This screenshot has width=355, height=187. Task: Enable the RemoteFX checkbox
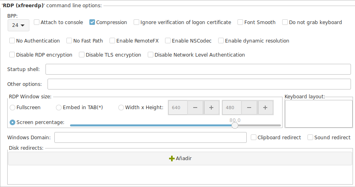112,41
